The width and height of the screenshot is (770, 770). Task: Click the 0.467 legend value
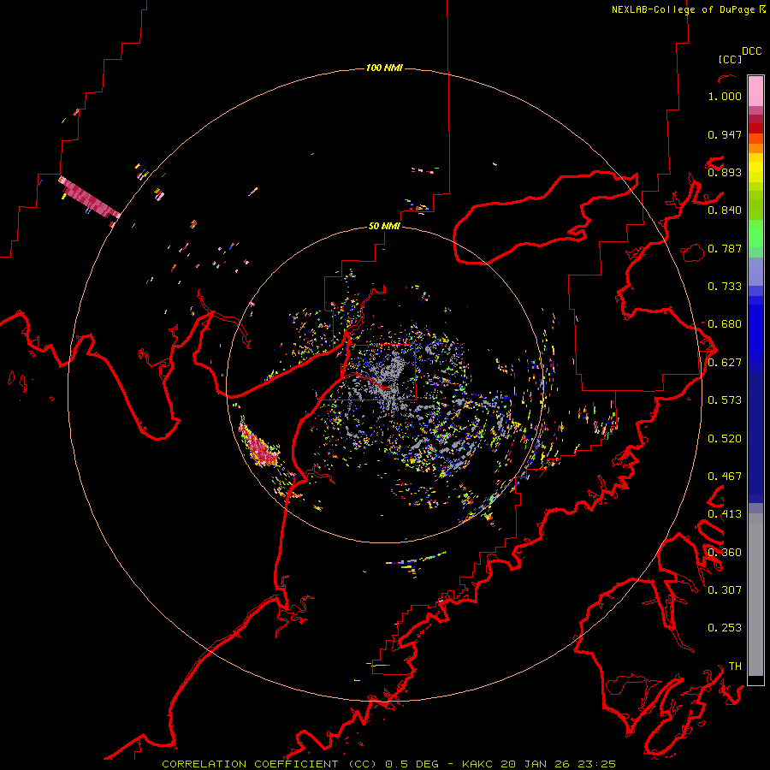coord(725,477)
